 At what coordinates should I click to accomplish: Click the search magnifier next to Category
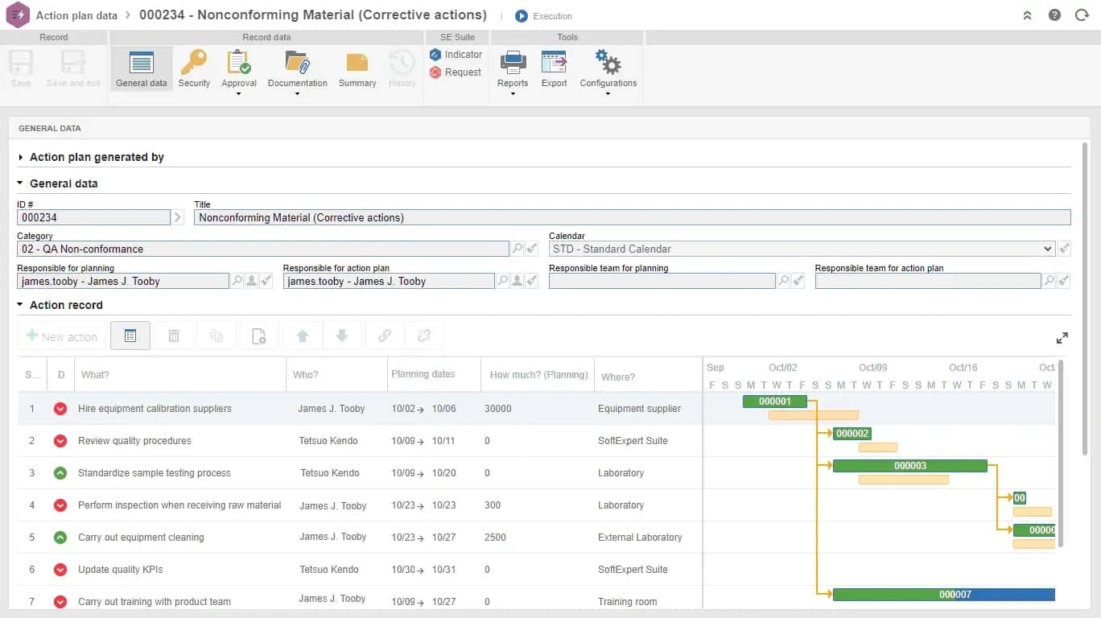[x=518, y=249]
